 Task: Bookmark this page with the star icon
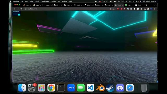tap(114, 9)
